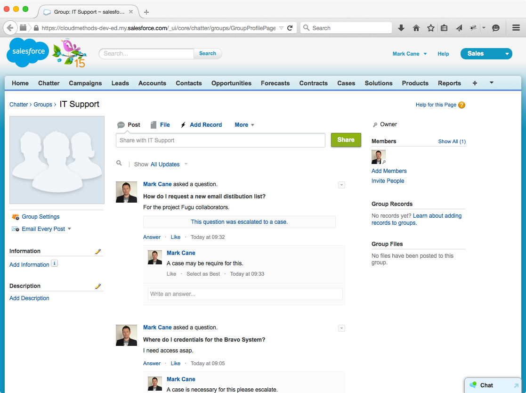Navigate to the Reports tab

click(x=449, y=83)
